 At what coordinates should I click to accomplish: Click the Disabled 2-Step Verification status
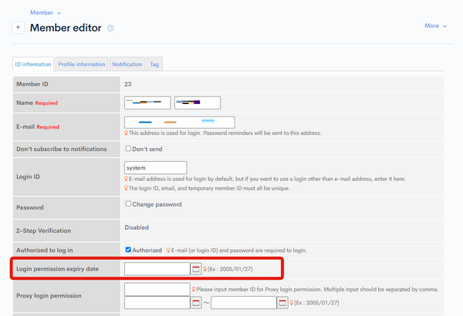pos(137,227)
